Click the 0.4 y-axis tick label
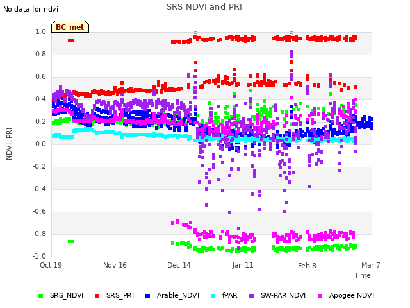The width and height of the screenshot is (410, 308). click(40, 99)
